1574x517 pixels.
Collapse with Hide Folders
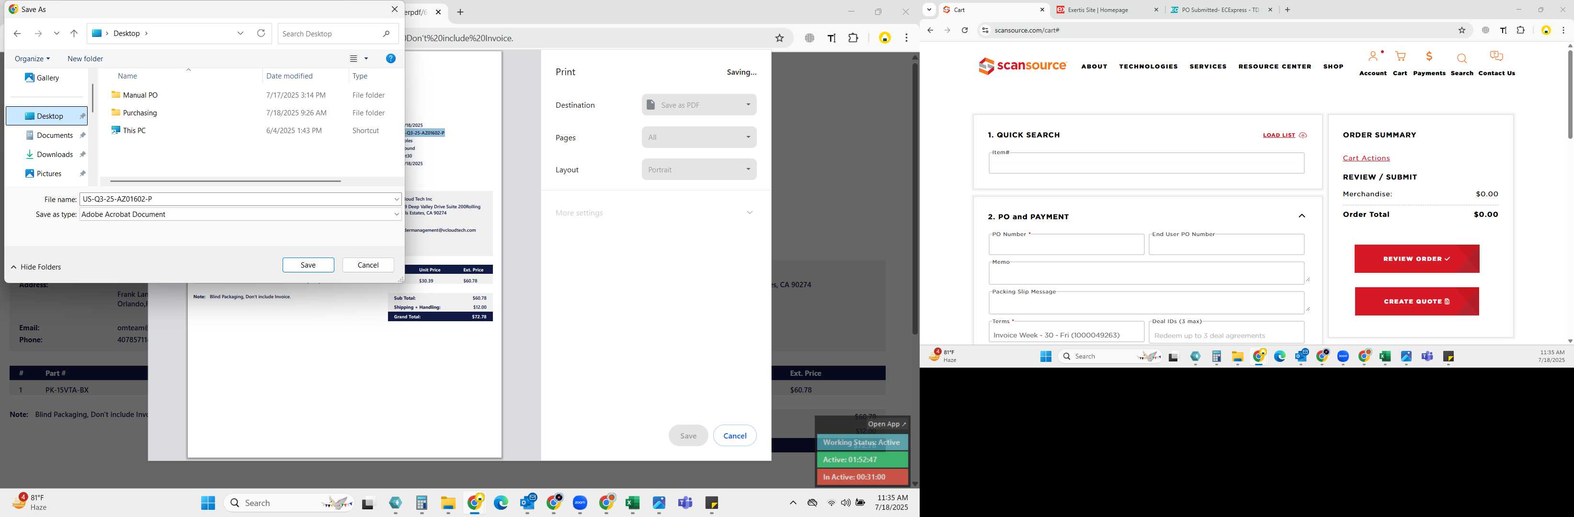pyautogui.click(x=36, y=267)
